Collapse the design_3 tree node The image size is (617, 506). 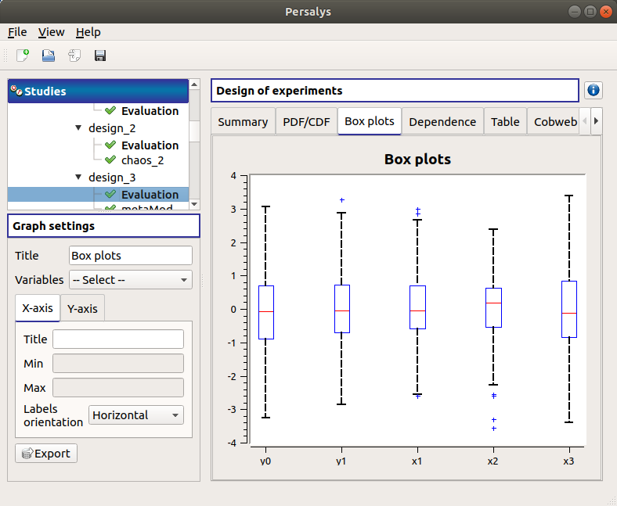(78, 178)
